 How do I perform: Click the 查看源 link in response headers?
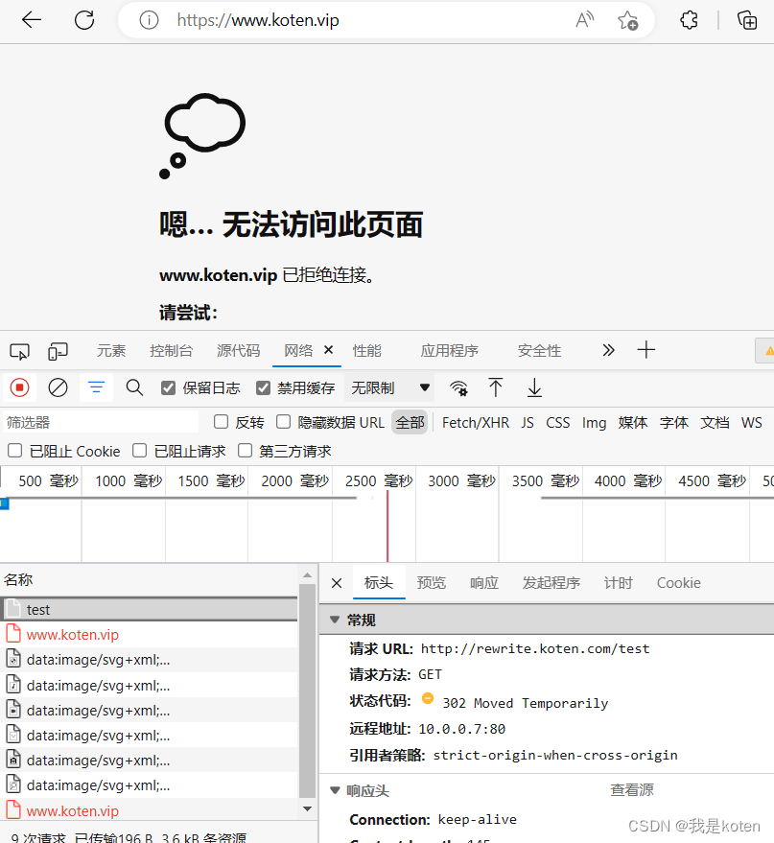point(631,790)
